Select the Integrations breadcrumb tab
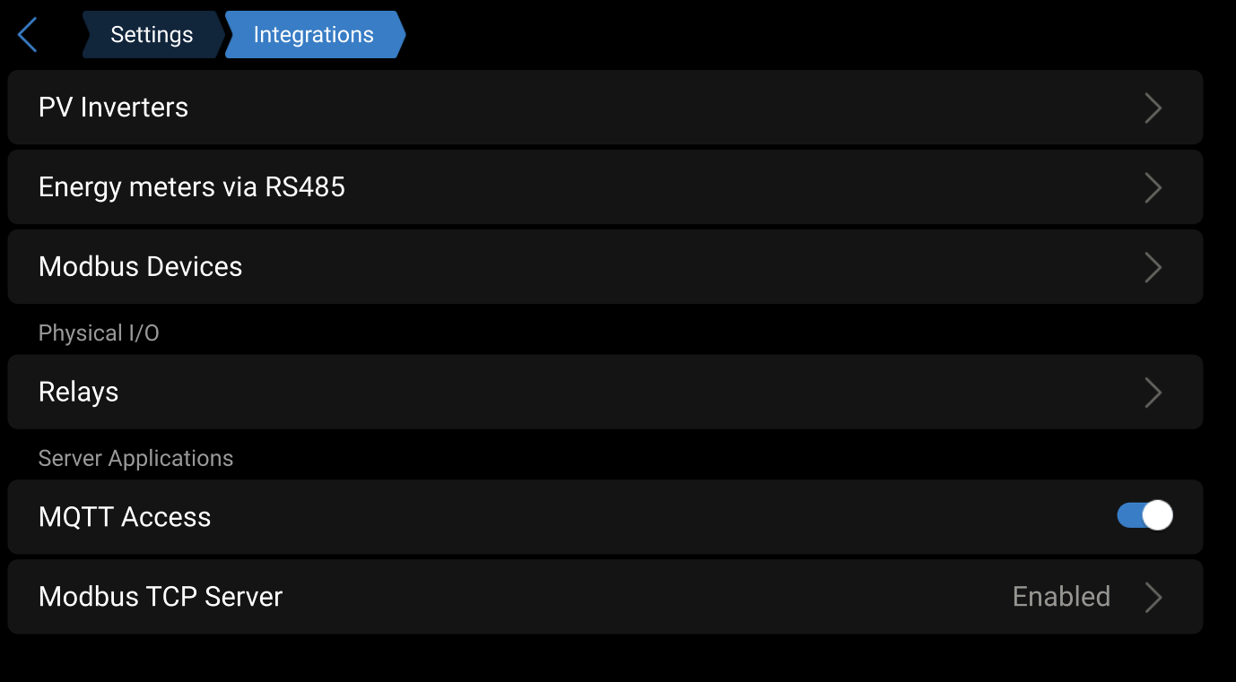This screenshot has width=1236, height=682. (x=313, y=35)
